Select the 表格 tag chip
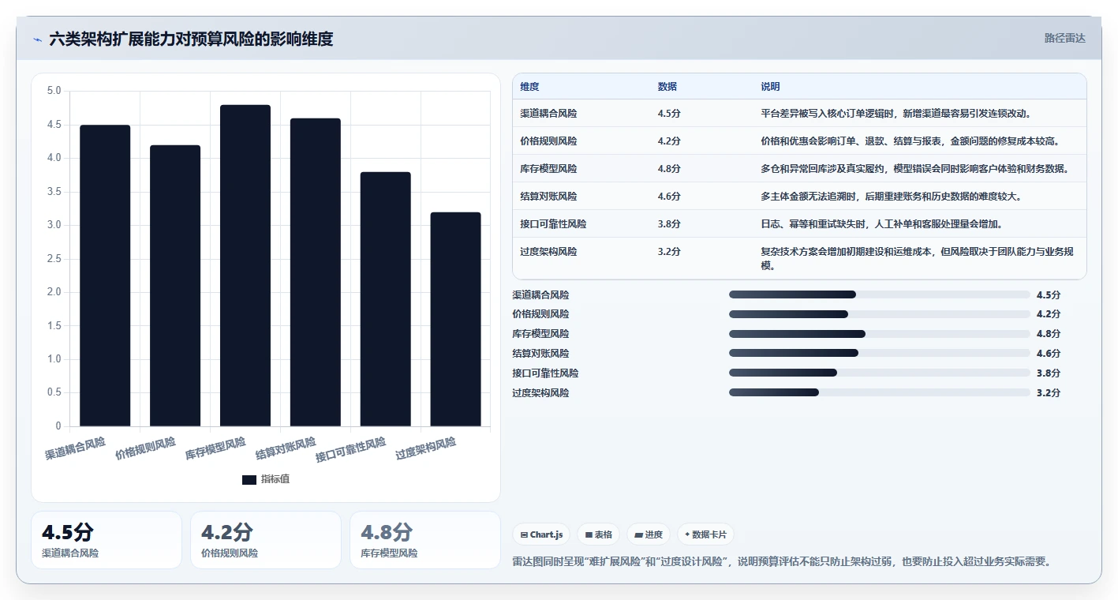This screenshot has width=1118, height=600. coord(599,534)
